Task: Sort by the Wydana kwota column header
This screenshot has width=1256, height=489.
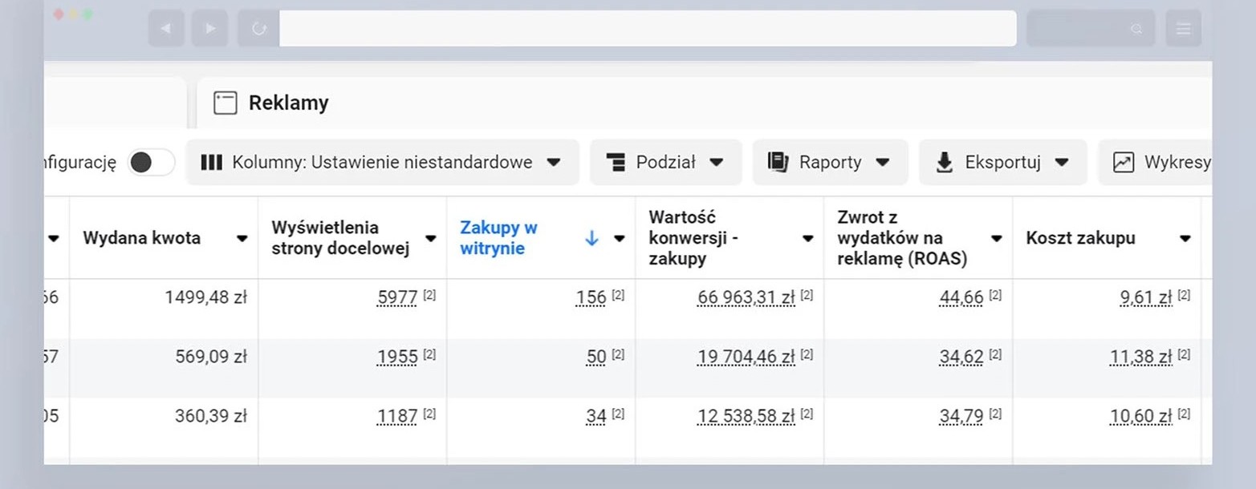Action: [142, 238]
